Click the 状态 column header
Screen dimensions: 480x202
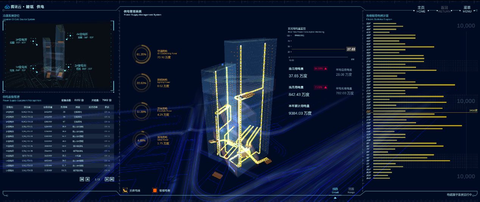click(107, 107)
